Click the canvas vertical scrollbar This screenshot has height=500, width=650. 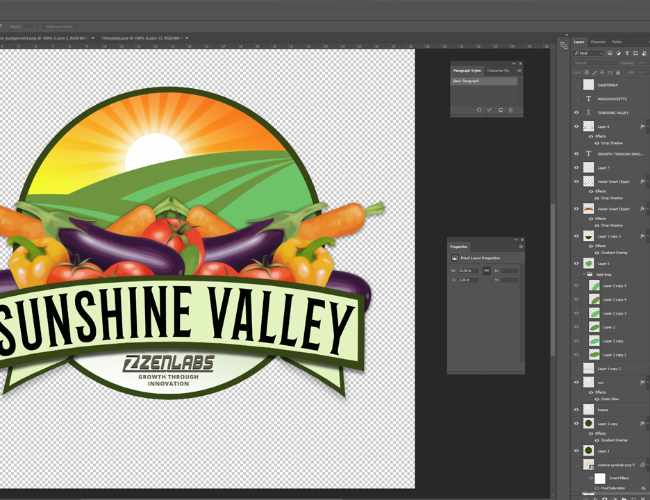553,280
